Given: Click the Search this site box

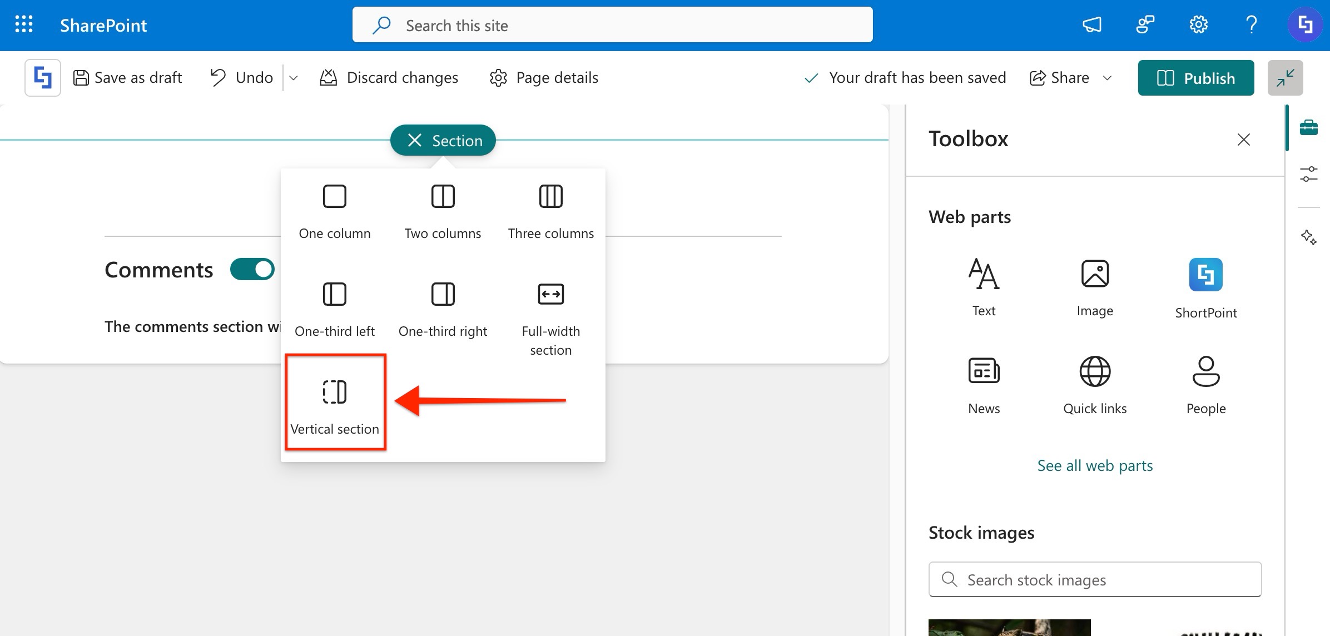Looking at the screenshot, I should tap(612, 25).
